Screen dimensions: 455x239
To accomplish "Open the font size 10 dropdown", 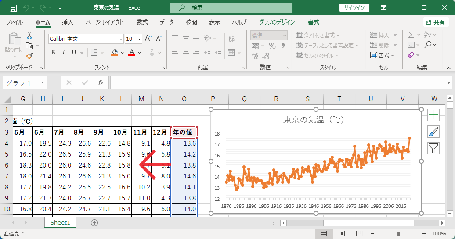I will click(x=140, y=39).
